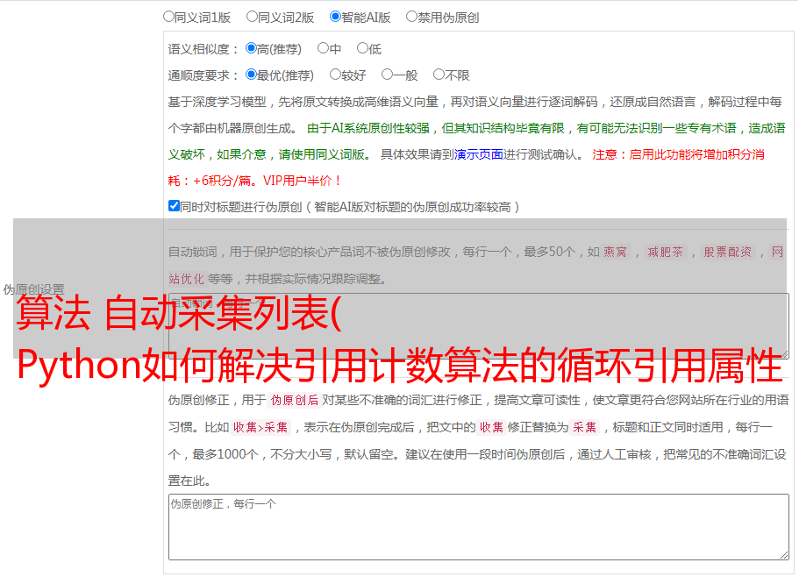
Task: Select the 同义词1版 radio option
Action: [168, 16]
